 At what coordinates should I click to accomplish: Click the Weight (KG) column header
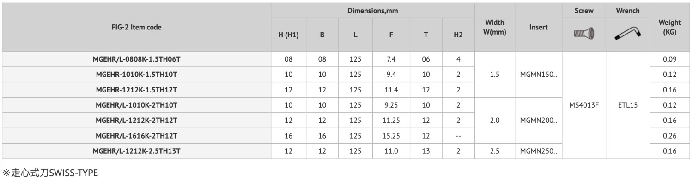[x=670, y=27]
